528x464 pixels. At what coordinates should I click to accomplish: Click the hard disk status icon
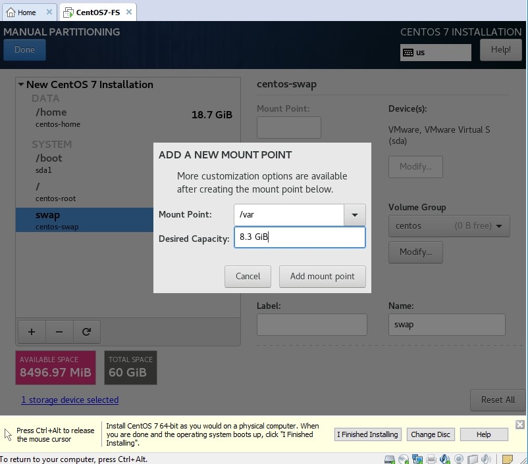[390, 459]
